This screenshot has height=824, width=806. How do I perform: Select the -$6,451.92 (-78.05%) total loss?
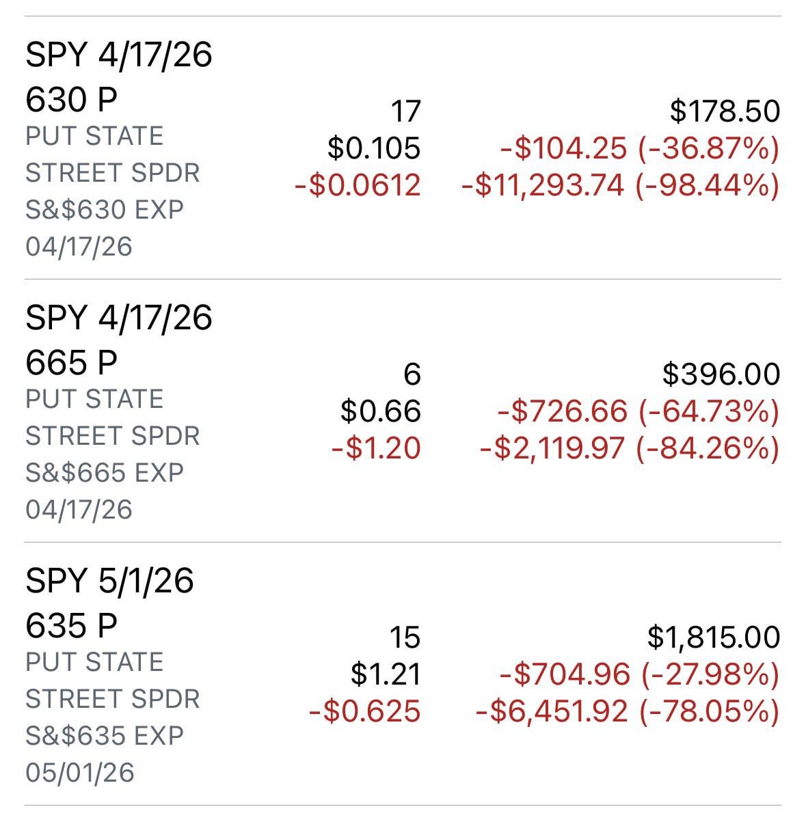[x=627, y=711]
